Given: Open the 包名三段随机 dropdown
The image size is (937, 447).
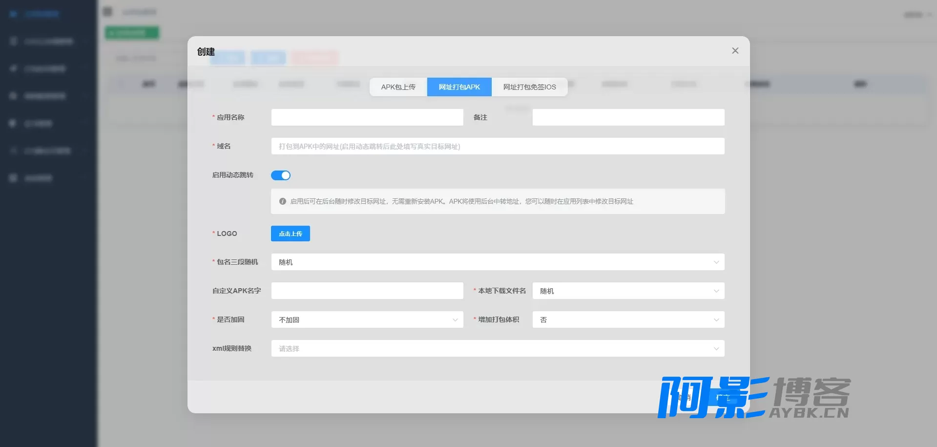Looking at the screenshot, I should 498,262.
